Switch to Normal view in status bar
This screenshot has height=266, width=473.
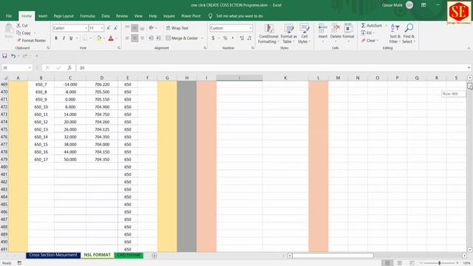pos(387,263)
